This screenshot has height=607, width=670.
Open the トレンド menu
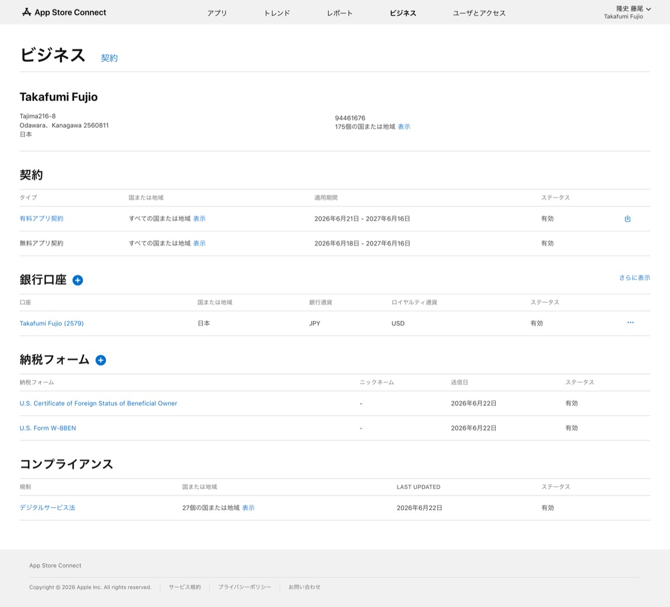coord(277,13)
